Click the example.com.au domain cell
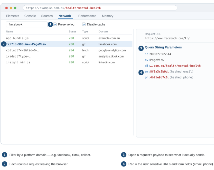The height and width of the screenshot is (170, 214). [x=109, y=38]
